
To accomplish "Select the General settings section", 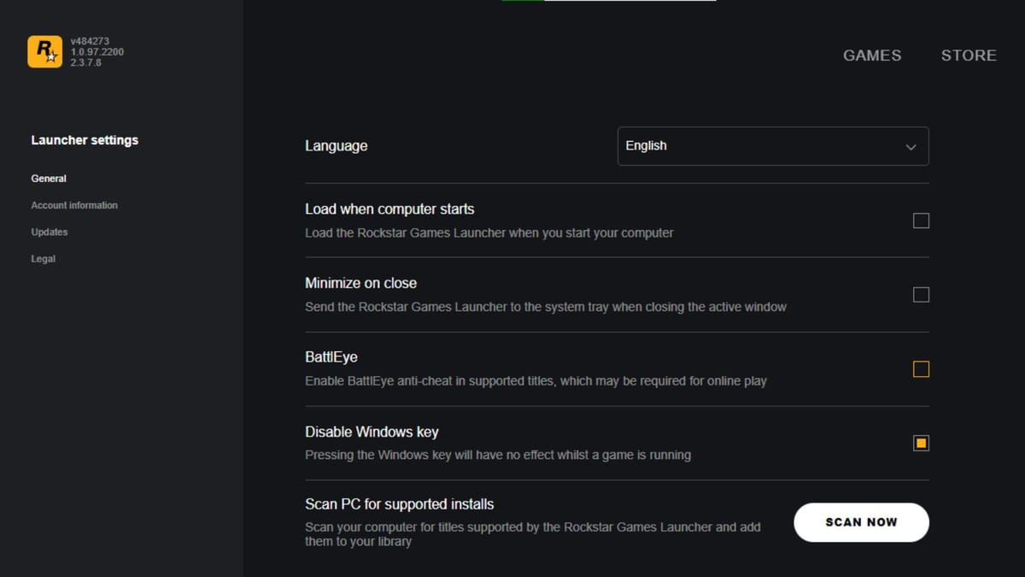I will click(49, 178).
